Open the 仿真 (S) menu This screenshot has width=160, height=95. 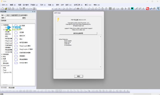coord(51,5)
